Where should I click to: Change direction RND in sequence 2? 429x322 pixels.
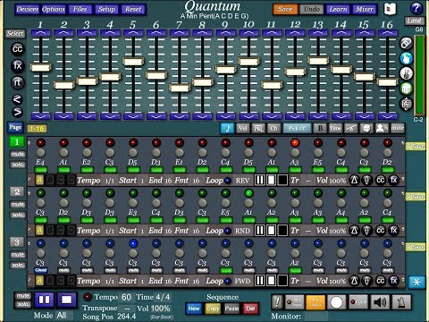tap(242, 231)
